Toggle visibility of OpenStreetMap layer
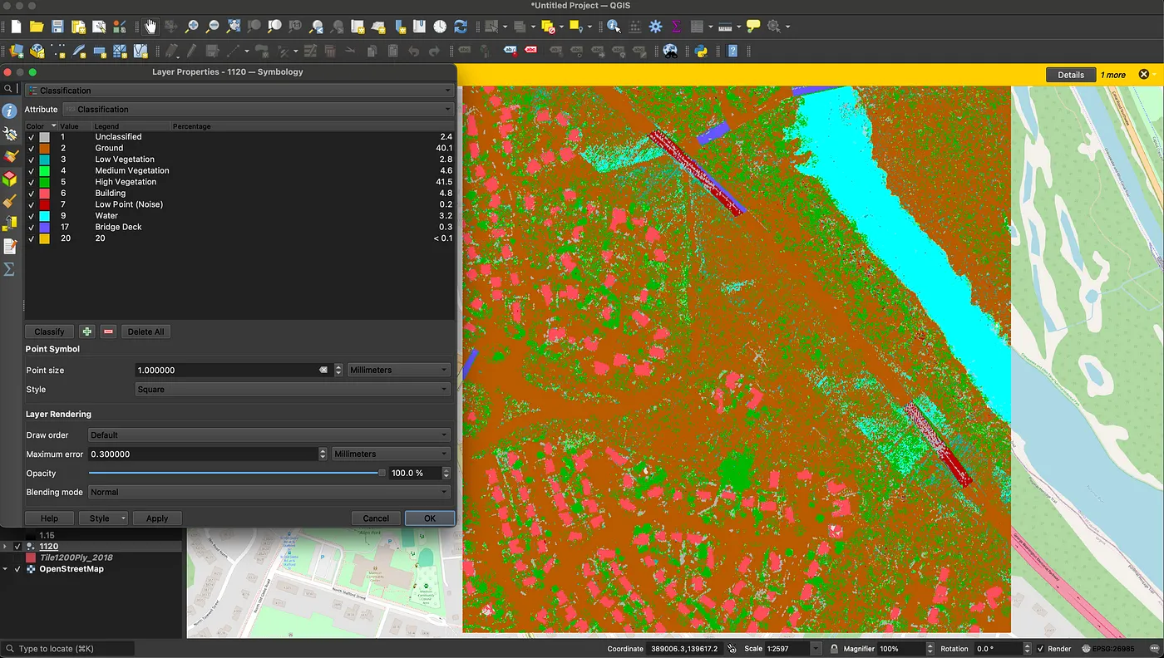This screenshot has height=658, width=1164. click(x=17, y=569)
